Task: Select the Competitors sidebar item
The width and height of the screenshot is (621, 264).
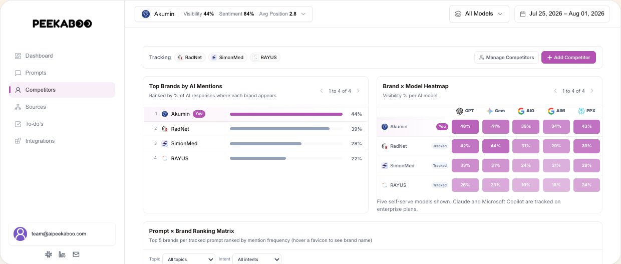Action: point(62,90)
